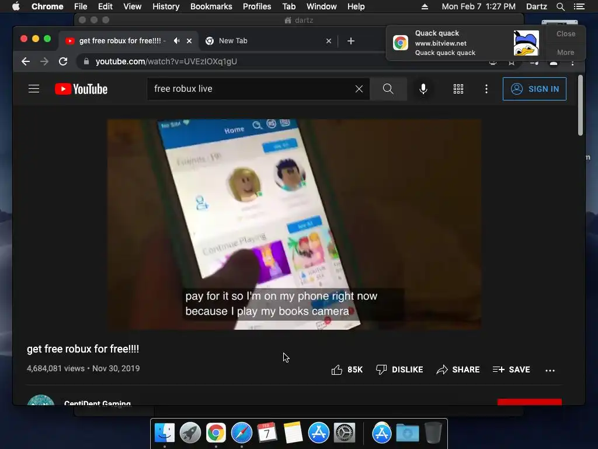Image resolution: width=598 pixels, height=449 pixels.
Task: Open the Edit menu
Action: coord(105,6)
